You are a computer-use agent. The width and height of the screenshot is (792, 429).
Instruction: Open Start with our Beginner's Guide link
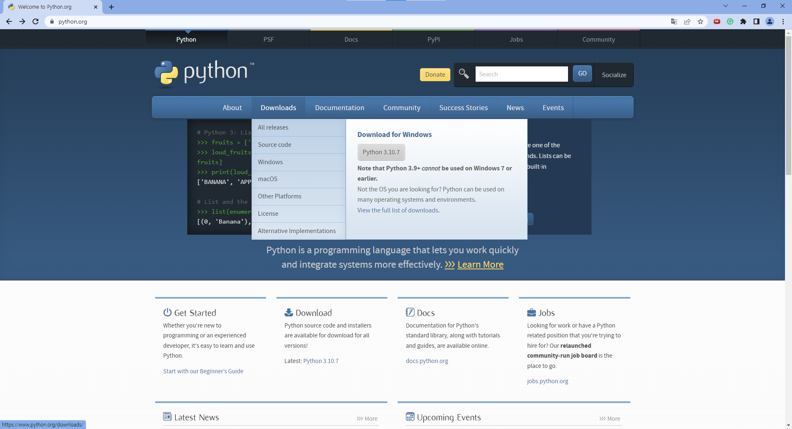coord(203,371)
